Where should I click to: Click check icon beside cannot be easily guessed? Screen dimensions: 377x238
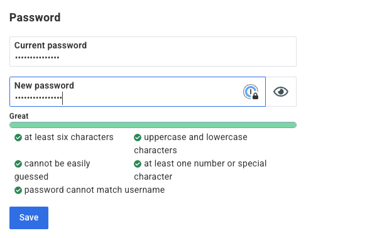coord(18,164)
